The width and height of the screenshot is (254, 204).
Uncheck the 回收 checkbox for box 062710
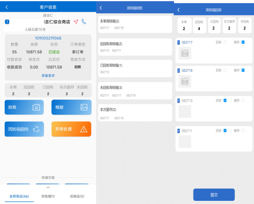pos(225,100)
